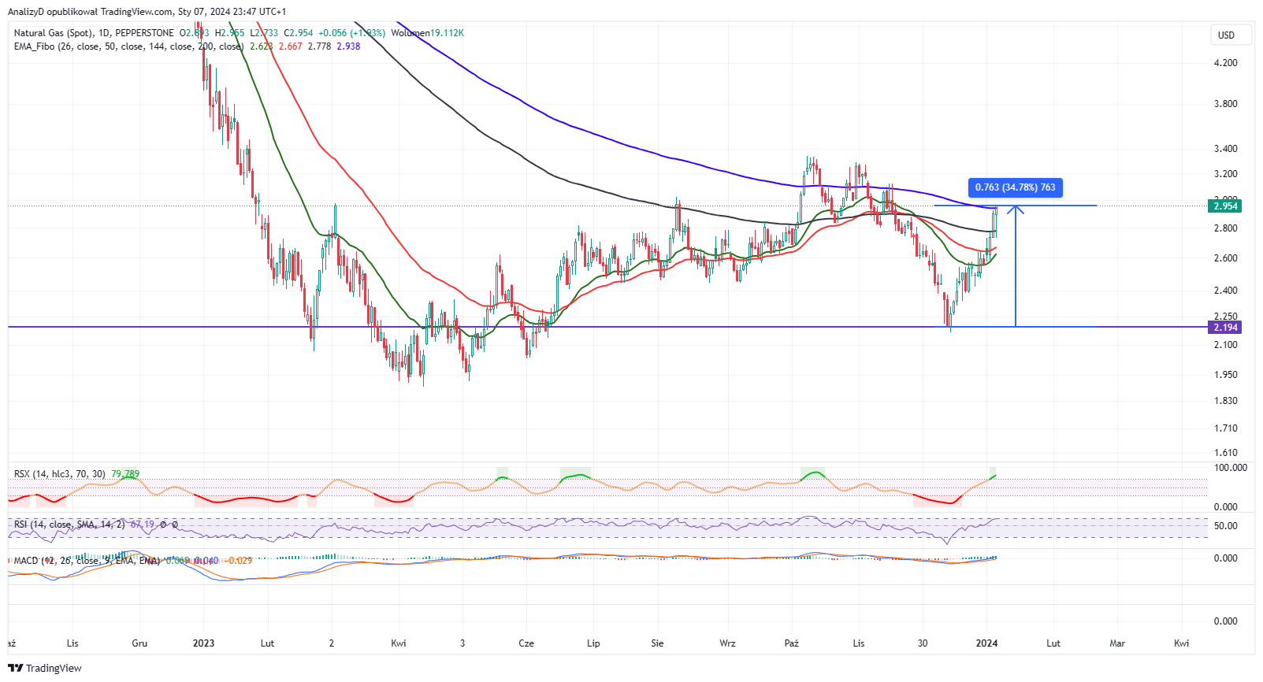Select the RSI (14, close, SMA) legend
This screenshot has width=1263, height=682.
[69, 524]
